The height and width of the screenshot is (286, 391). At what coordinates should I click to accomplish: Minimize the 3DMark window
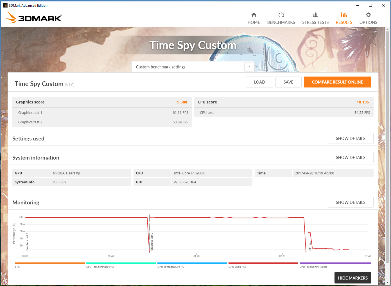tap(358, 5)
